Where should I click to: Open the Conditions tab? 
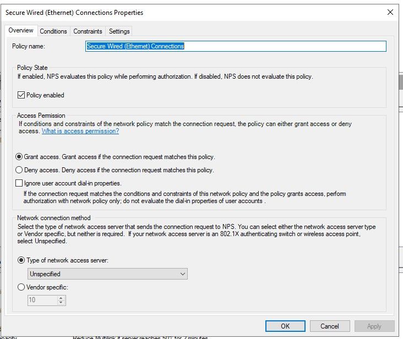tap(53, 31)
